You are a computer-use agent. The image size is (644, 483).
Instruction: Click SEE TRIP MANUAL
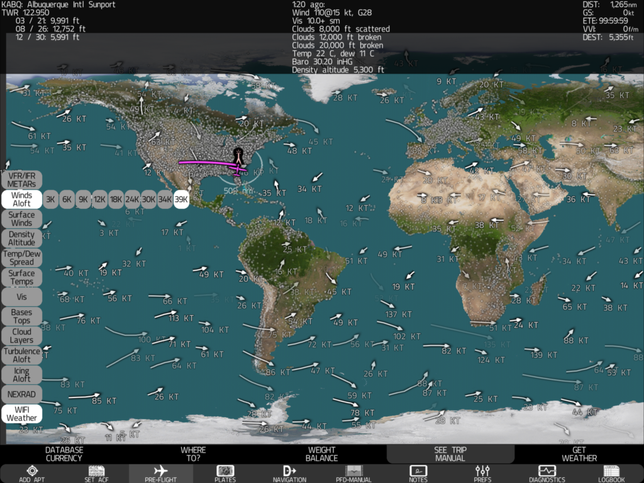[x=450, y=453]
